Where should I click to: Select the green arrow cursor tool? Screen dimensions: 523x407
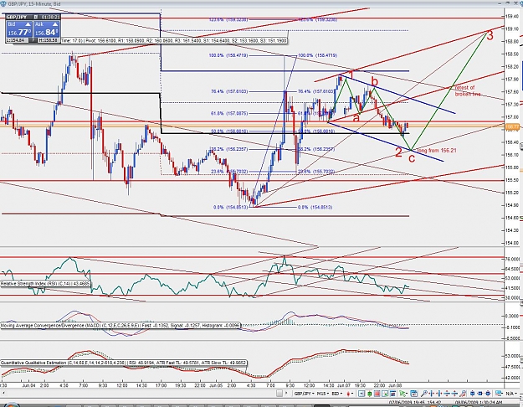pyautogui.click(x=402, y=394)
